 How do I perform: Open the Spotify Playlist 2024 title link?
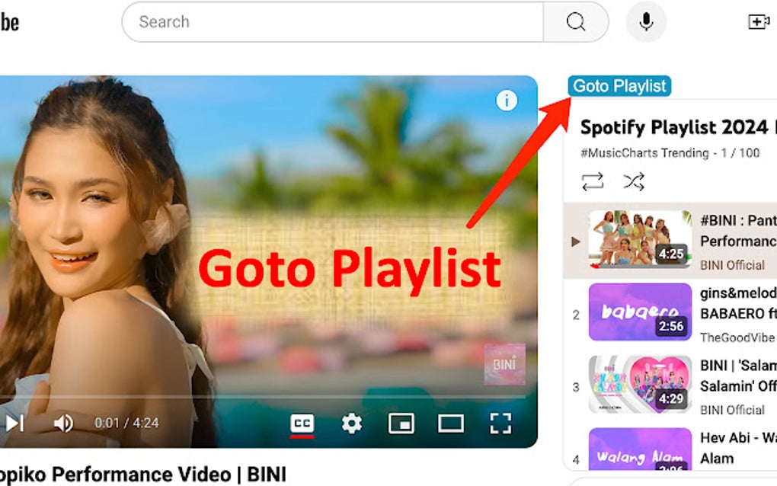pyautogui.click(x=670, y=126)
